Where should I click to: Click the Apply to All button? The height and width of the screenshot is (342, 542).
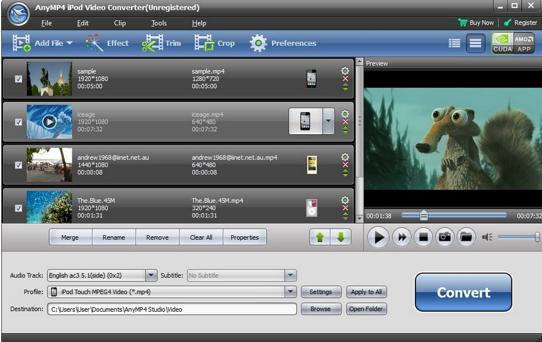[x=366, y=292]
